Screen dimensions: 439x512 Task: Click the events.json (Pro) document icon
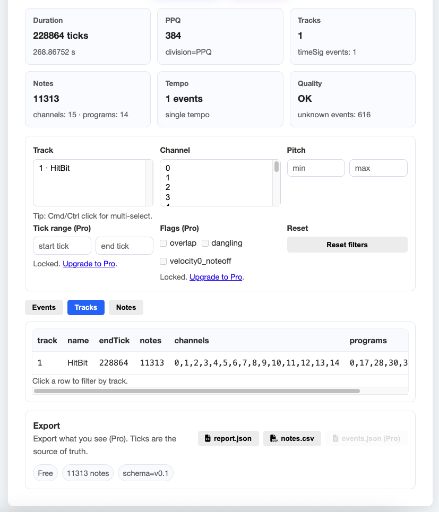335,439
